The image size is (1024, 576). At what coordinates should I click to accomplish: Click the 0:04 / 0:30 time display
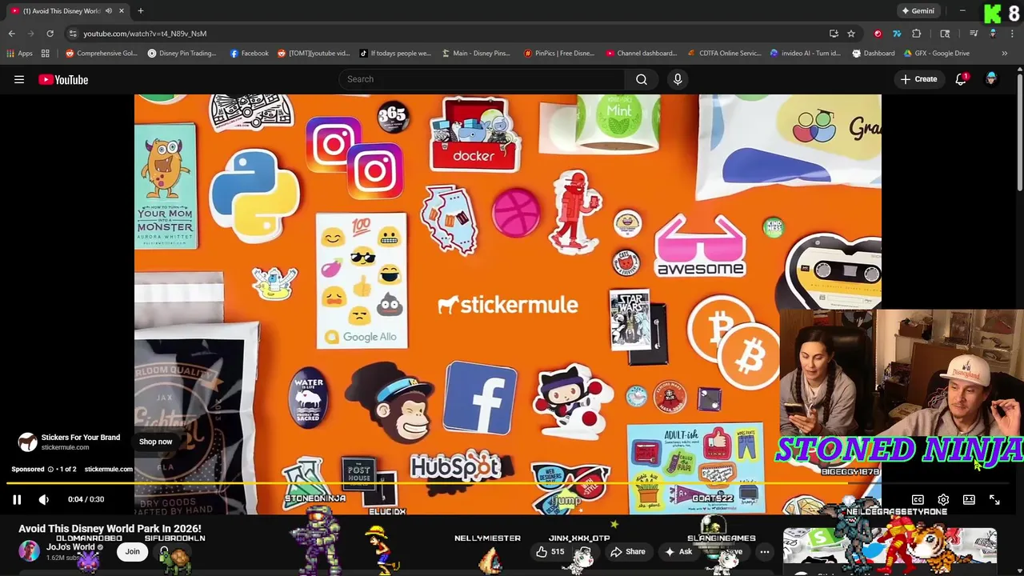(x=86, y=499)
